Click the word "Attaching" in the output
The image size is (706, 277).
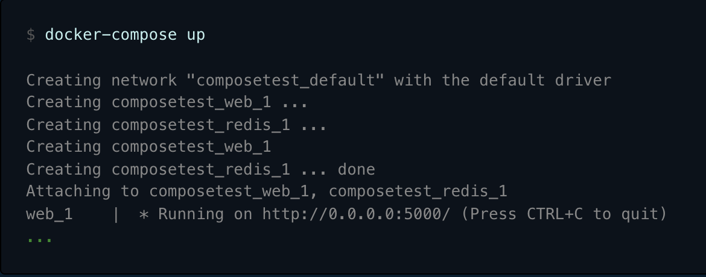(68, 192)
